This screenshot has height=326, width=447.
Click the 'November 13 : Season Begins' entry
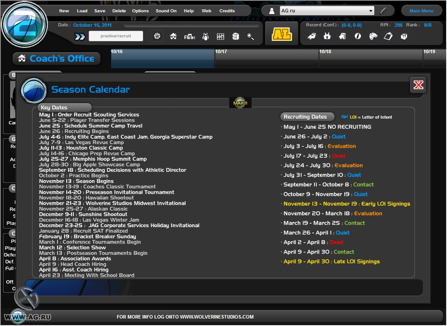tap(76, 181)
